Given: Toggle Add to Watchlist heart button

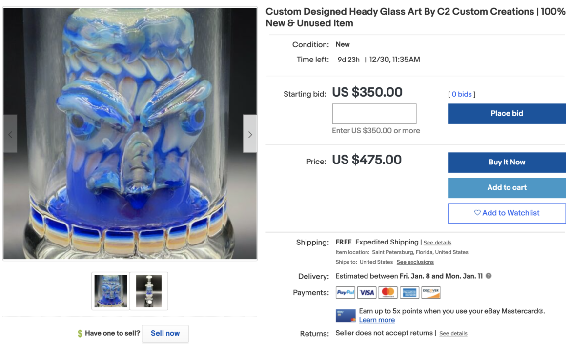Looking at the screenshot, I should pos(507,213).
